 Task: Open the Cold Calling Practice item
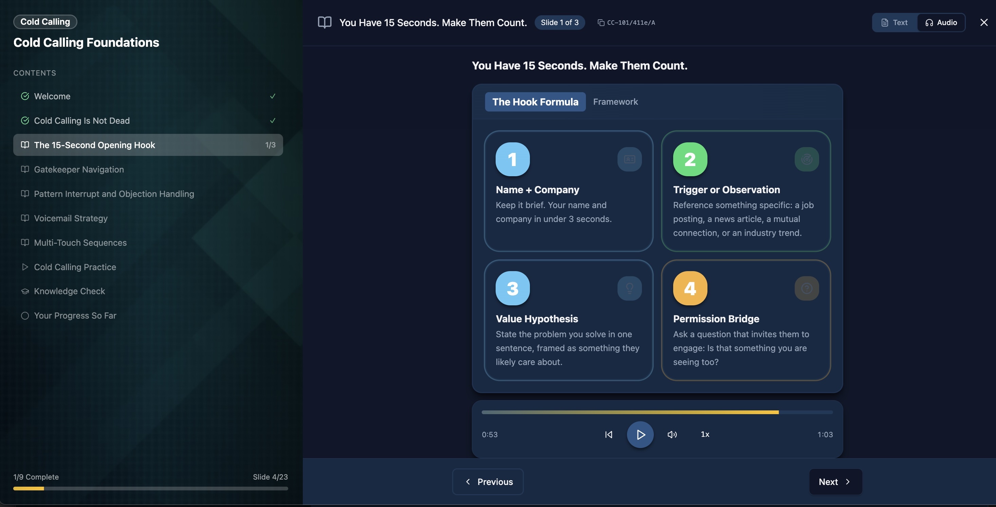pyautogui.click(x=148, y=267)
